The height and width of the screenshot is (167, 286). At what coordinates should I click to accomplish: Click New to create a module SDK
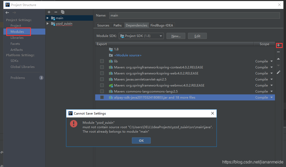click(x=176, y=36)
